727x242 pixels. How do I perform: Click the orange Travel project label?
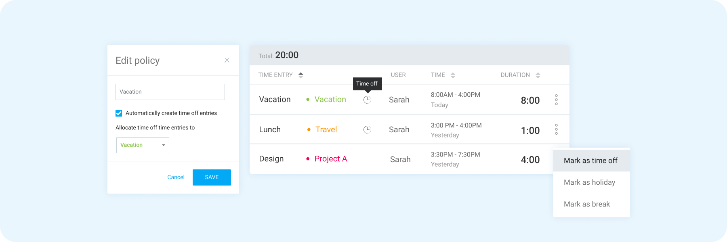[326, 129]
